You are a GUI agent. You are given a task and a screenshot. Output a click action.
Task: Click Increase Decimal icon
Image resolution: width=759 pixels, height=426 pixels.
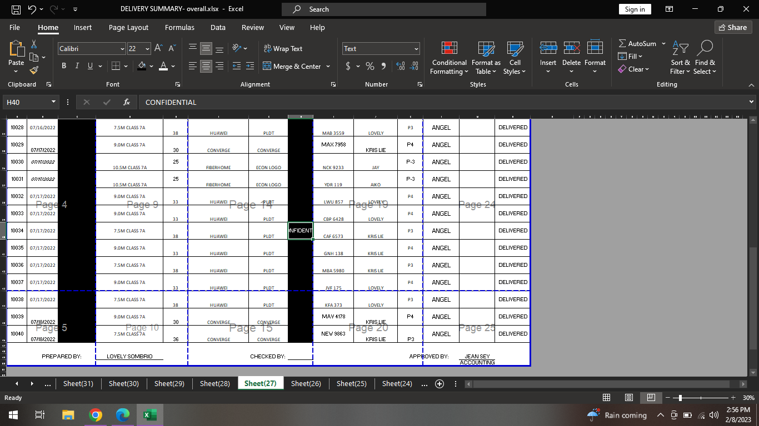[x=400, y=66]
